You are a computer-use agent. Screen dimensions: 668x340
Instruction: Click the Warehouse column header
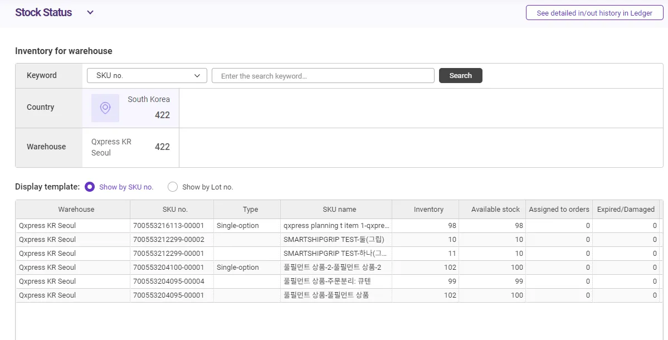(76, 210)
